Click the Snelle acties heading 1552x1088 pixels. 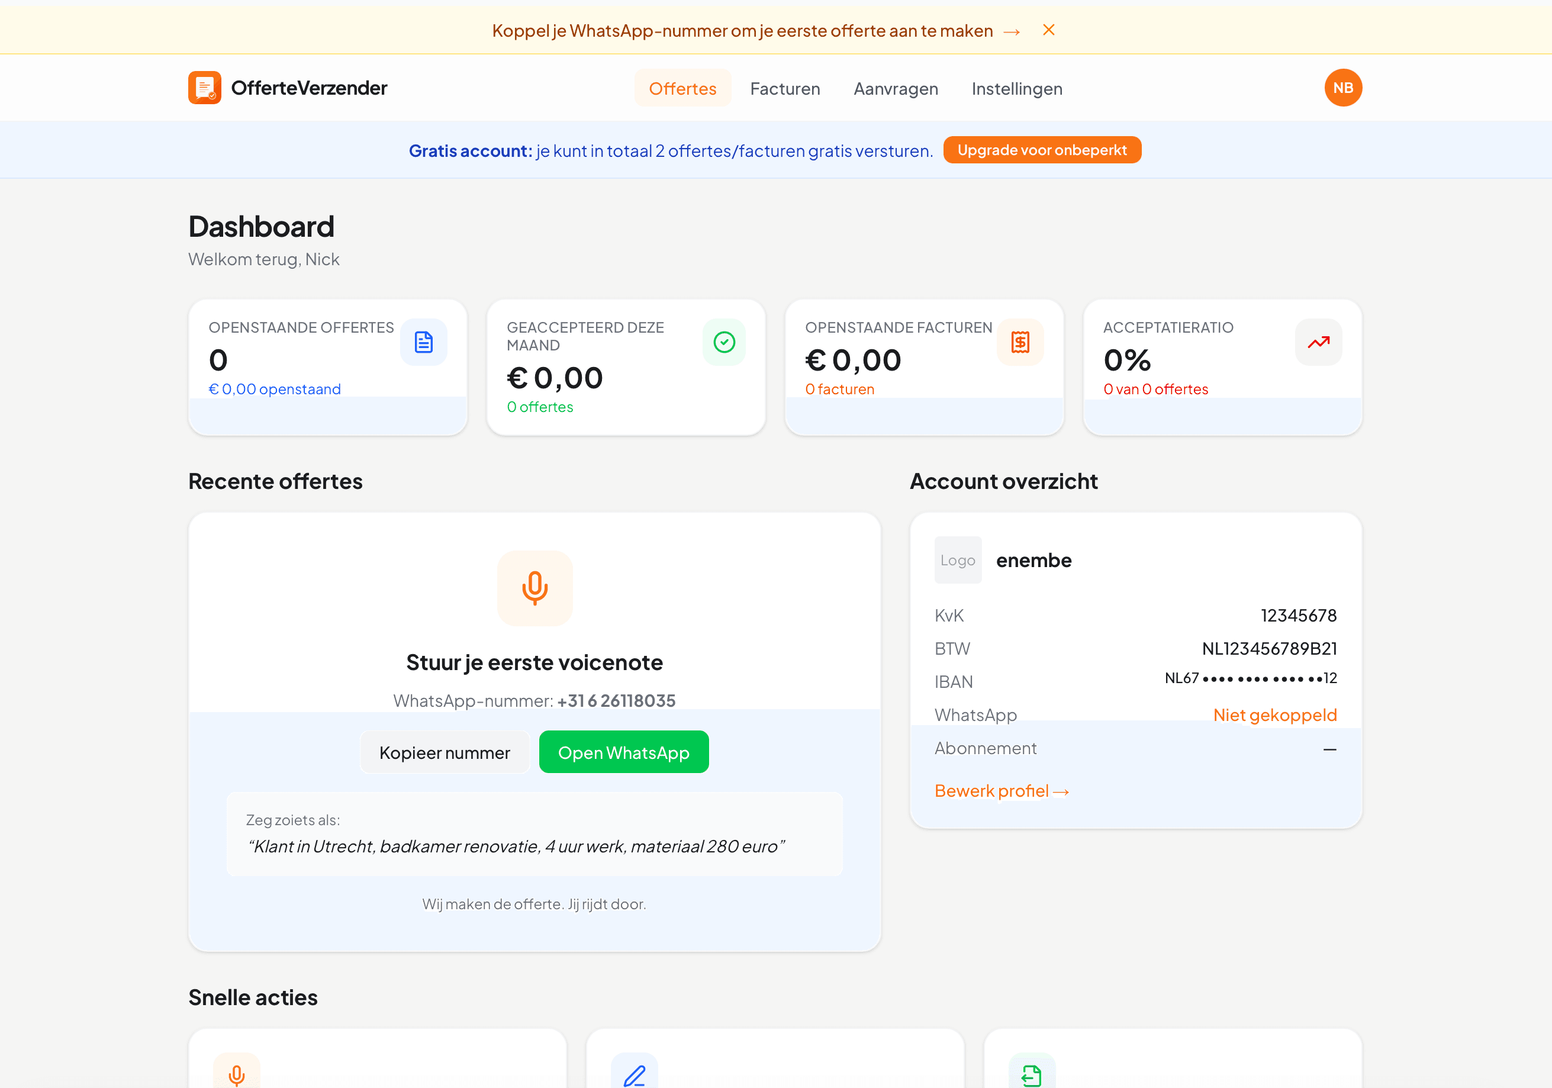[x=253, y=997]
